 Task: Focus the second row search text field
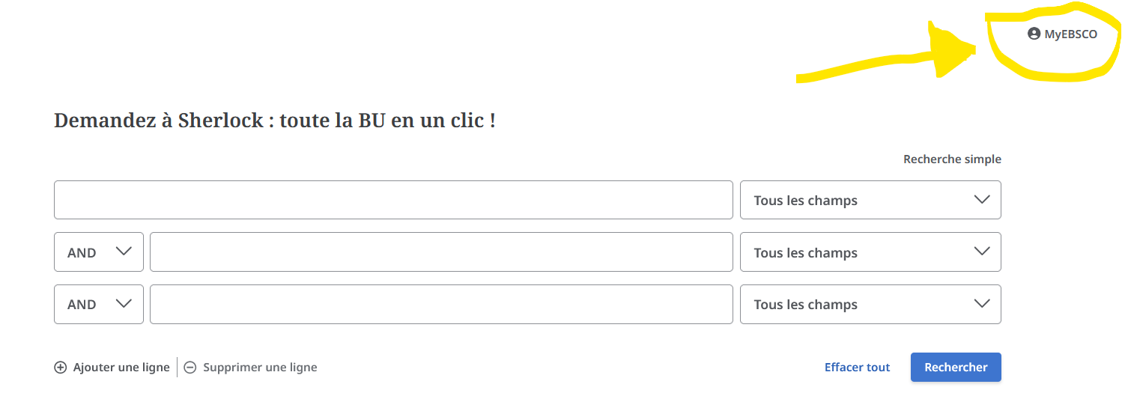441,252
